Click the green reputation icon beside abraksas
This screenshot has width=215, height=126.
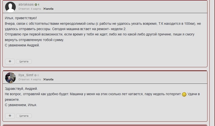[x=36, y=5]
